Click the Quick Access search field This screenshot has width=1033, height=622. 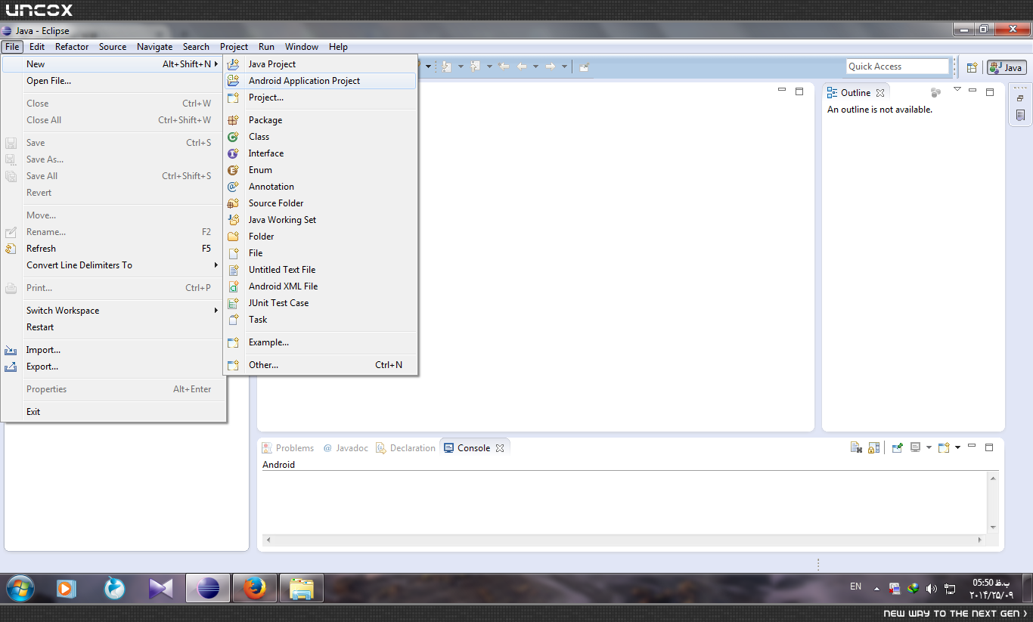897,67
